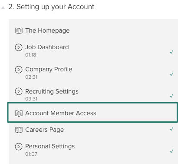Click the checkmark next to Personal Settings
The width and height of the screenshot is (178, 164).
pos(171,151)
